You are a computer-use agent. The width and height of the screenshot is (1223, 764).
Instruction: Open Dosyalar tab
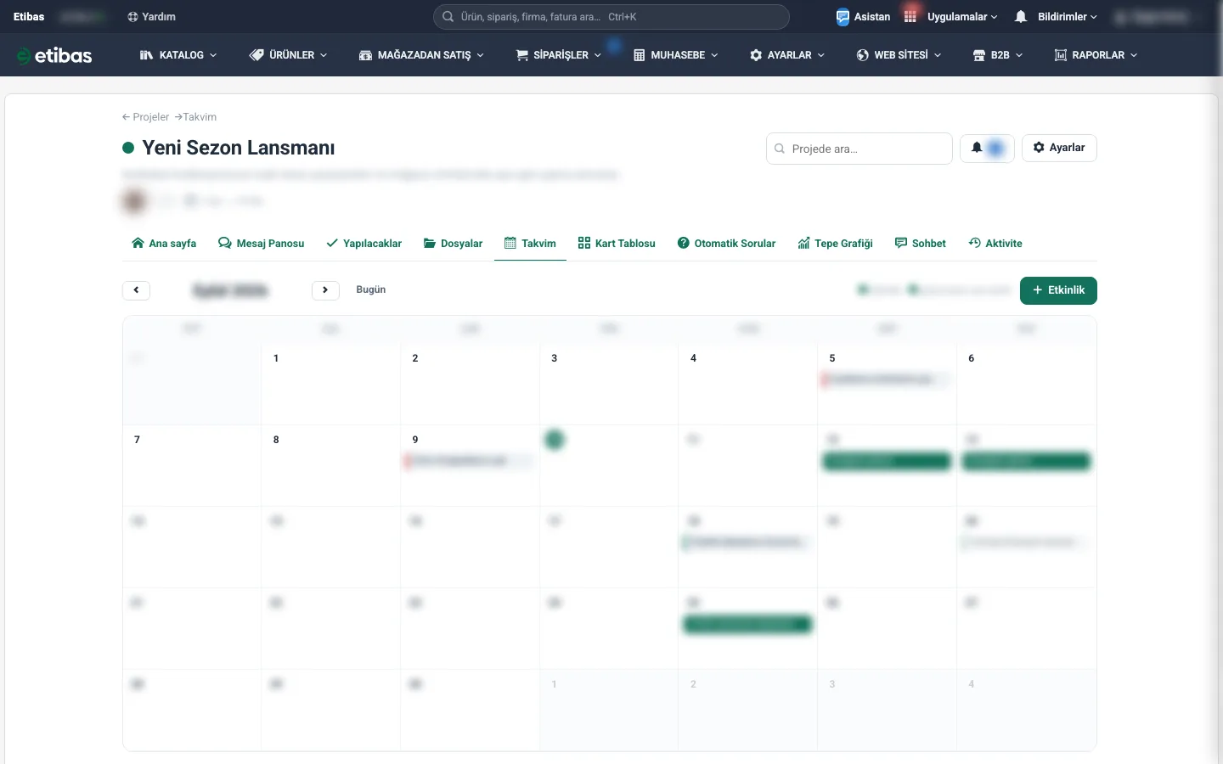(453, 244)
